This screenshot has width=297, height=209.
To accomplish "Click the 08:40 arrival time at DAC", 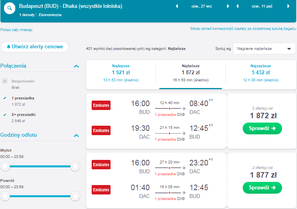I will pos(199,104).
